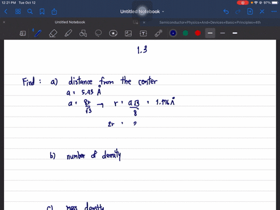Tap the X icon in top bar
The width and height of the screenshot is (280, 210).
tap(262, 12)
